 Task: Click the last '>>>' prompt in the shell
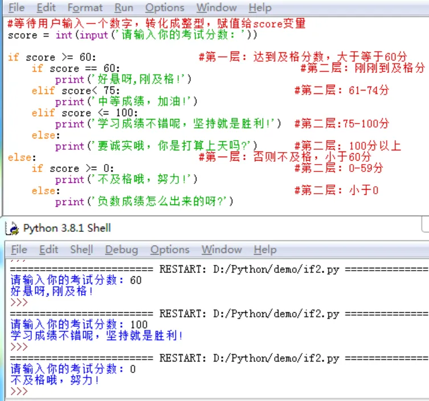point(19,391)
